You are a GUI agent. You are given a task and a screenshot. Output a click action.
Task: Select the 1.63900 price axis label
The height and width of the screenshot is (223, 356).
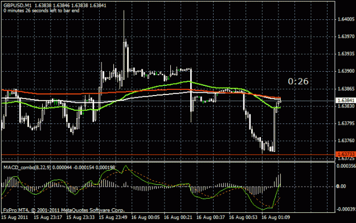tap(346, 71)
